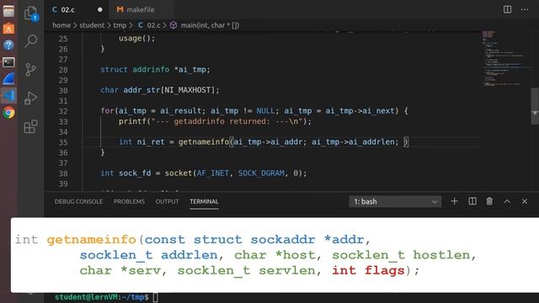Open the PROBLEMS panel tab
This screenshot has width=539, height=303.
(129, 202)
